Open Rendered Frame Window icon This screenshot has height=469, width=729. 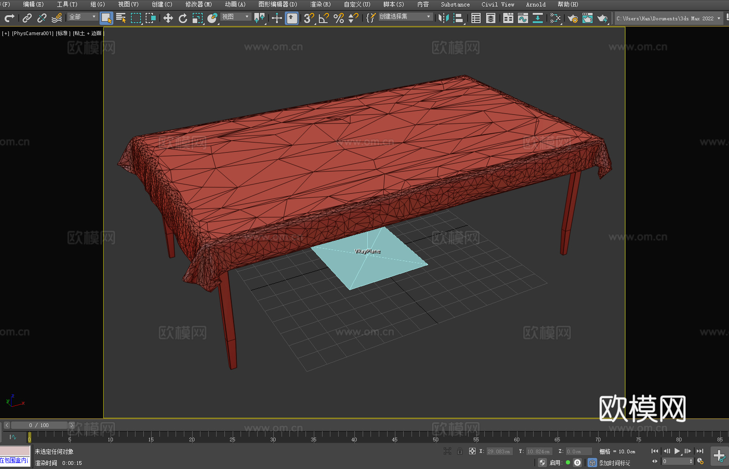(x=588, y=18)
